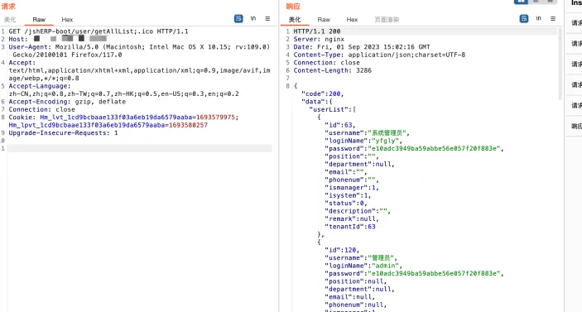Click the "email":"" JSON field

pyautogui.click(x=345, y=172)
